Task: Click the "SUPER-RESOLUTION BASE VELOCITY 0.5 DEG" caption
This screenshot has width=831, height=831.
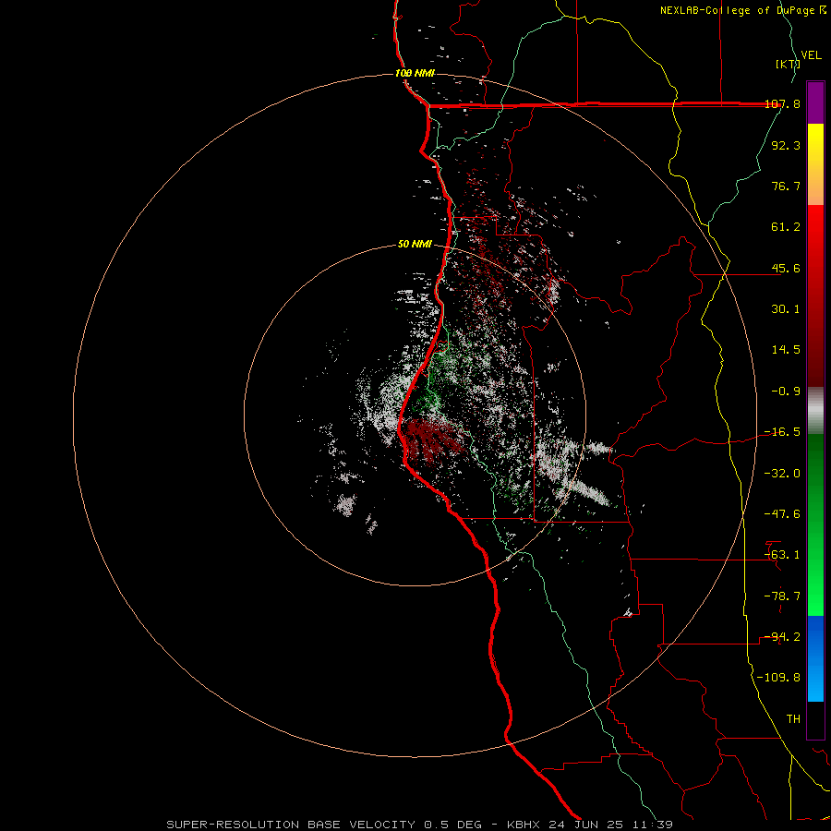Action: click(x=324, y=825)
